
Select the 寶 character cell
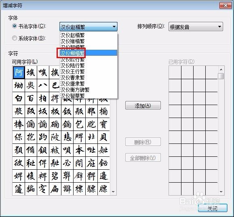coord(103,124)
